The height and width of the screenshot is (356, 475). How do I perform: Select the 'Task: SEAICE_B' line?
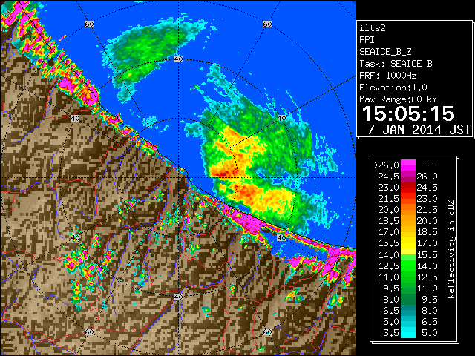[x=396, y=64]
